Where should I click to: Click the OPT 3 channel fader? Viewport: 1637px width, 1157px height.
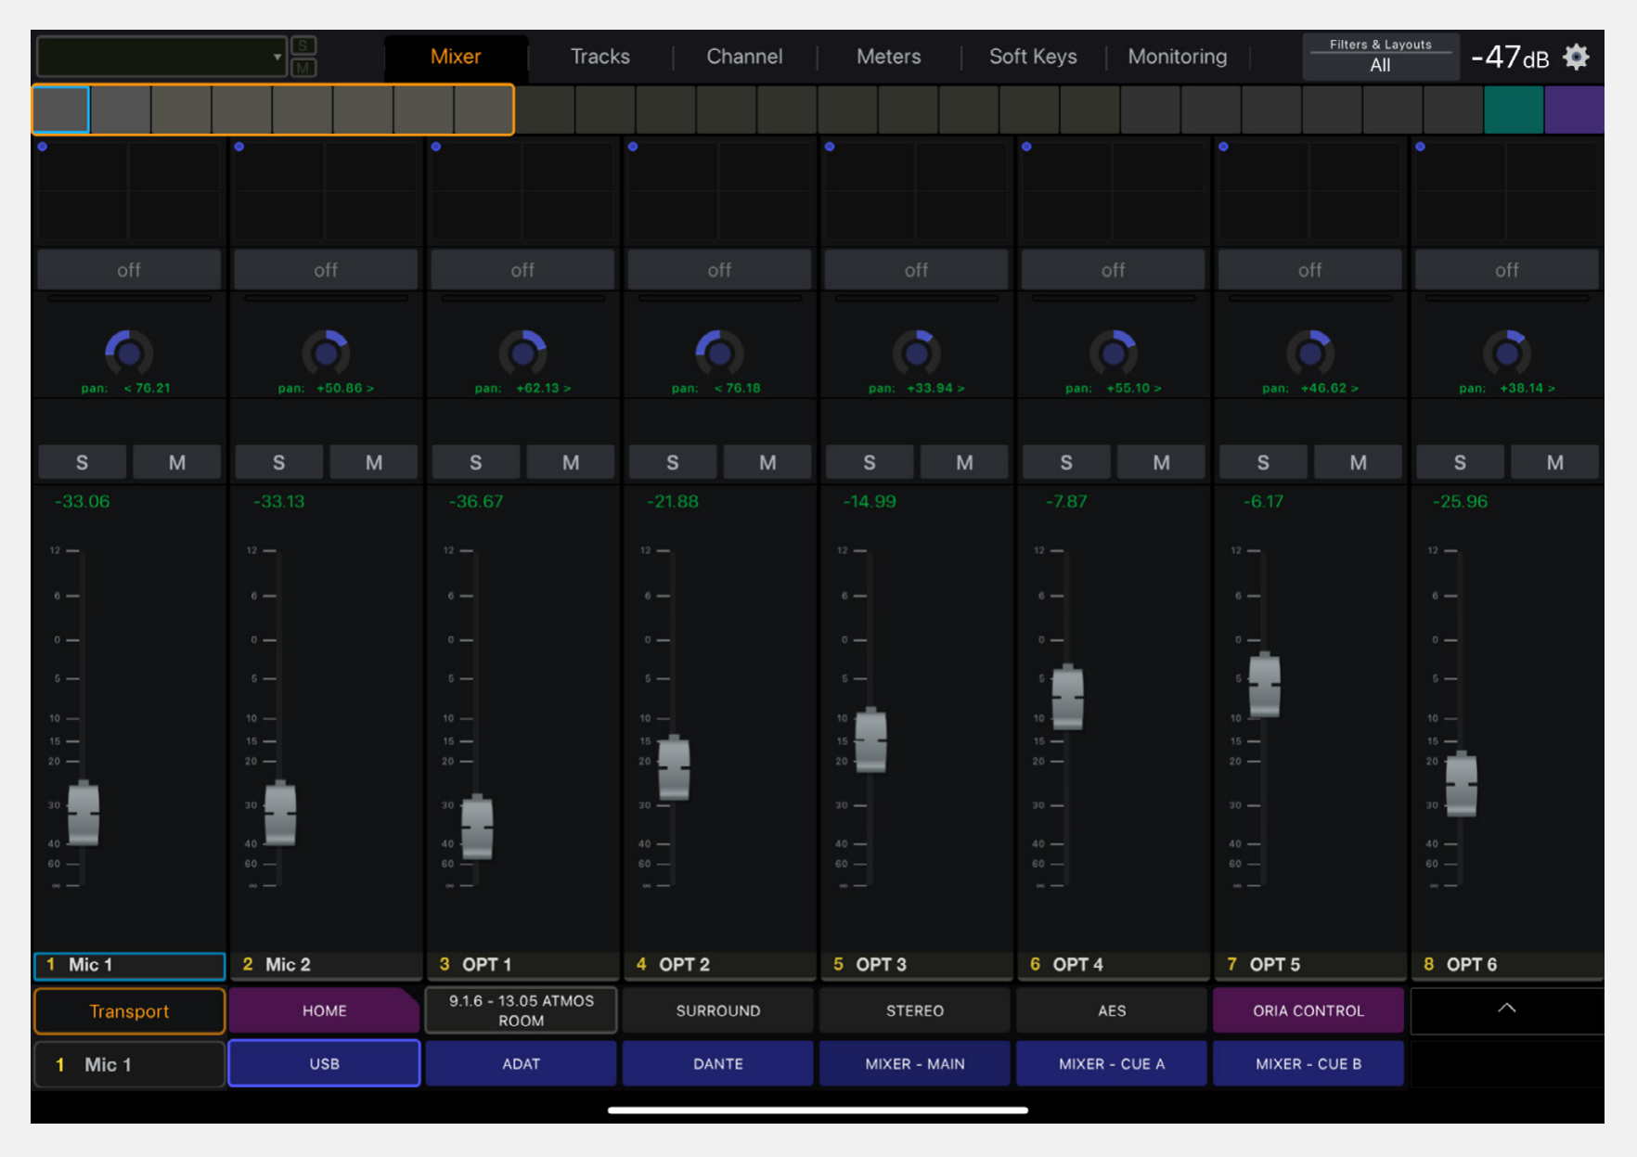point(870,740)
